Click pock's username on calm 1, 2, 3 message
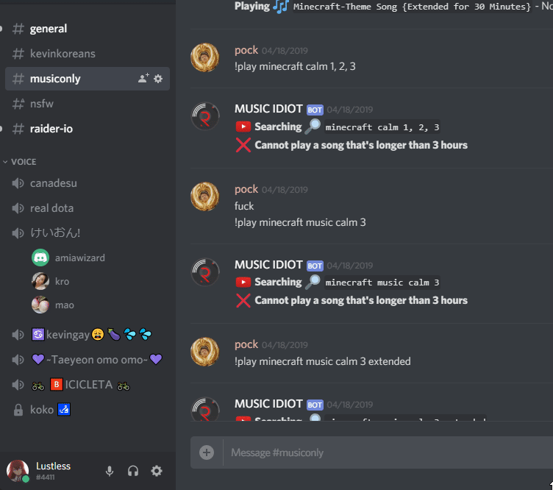This screenshot has height=490, width=553. pyautogui.click(x=246, y=50)
